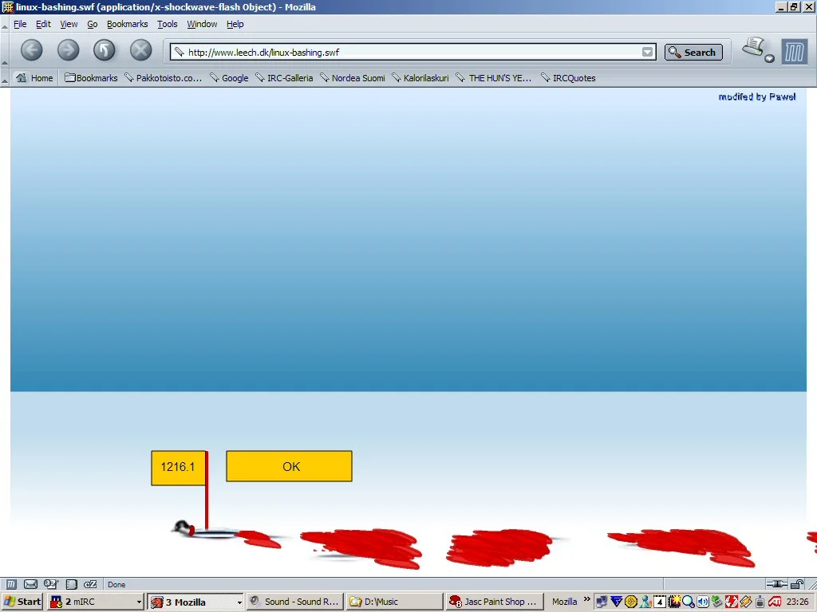Reload the page with the Reload button

pyautogui.click(x=105, y=51)
